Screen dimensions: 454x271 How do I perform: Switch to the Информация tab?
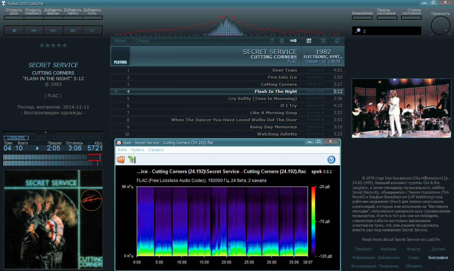click(x=364, y=258)
